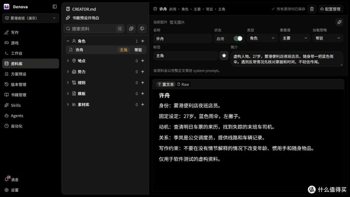Click the line starting 动机：查清明日车票

coord(217,127)
